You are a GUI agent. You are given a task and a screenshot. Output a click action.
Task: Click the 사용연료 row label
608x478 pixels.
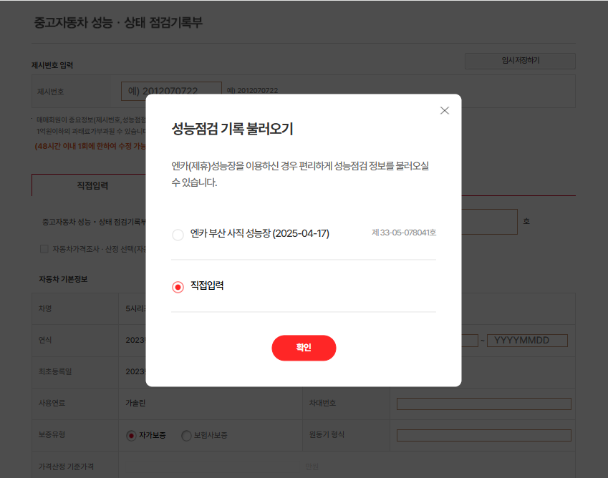(x=52, y=404)
